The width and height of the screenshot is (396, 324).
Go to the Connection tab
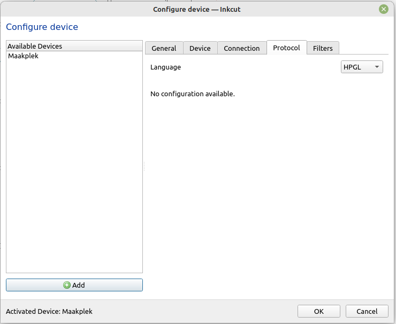point(241,48)
